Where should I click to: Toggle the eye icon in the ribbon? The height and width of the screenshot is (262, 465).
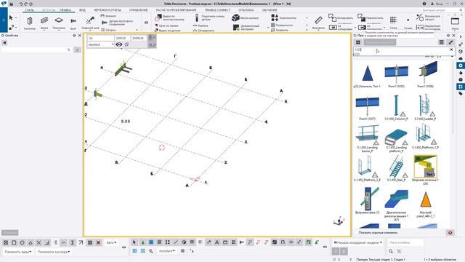(x=146, y=23)
